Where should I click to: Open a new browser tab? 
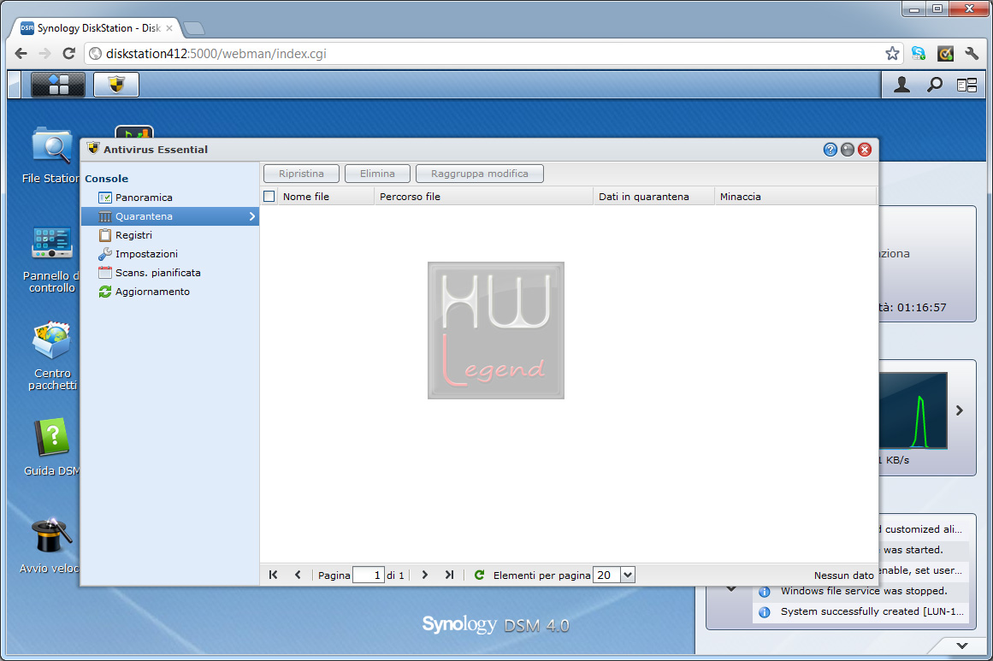(194, 28)
